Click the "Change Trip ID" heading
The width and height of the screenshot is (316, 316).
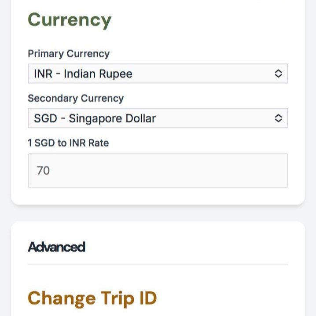[92, 298]
